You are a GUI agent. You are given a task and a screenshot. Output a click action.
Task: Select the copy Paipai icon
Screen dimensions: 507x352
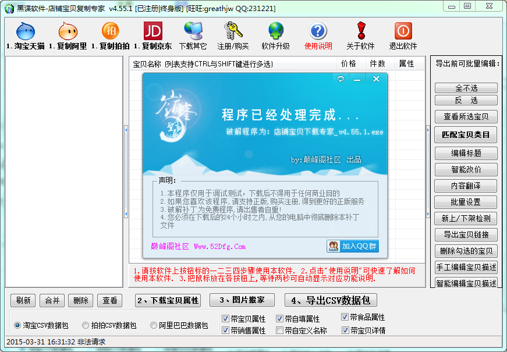[110, 35]
